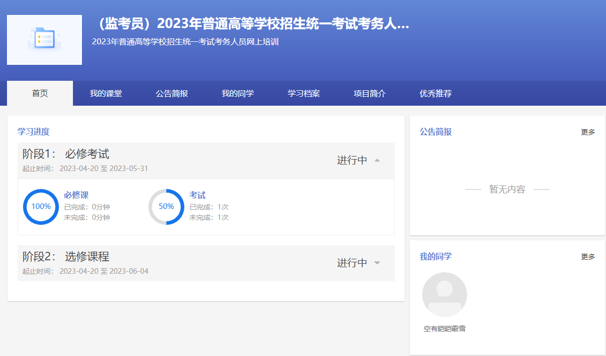View the 项目简介 tab
The image size is (606, 356).
[370, 93]
